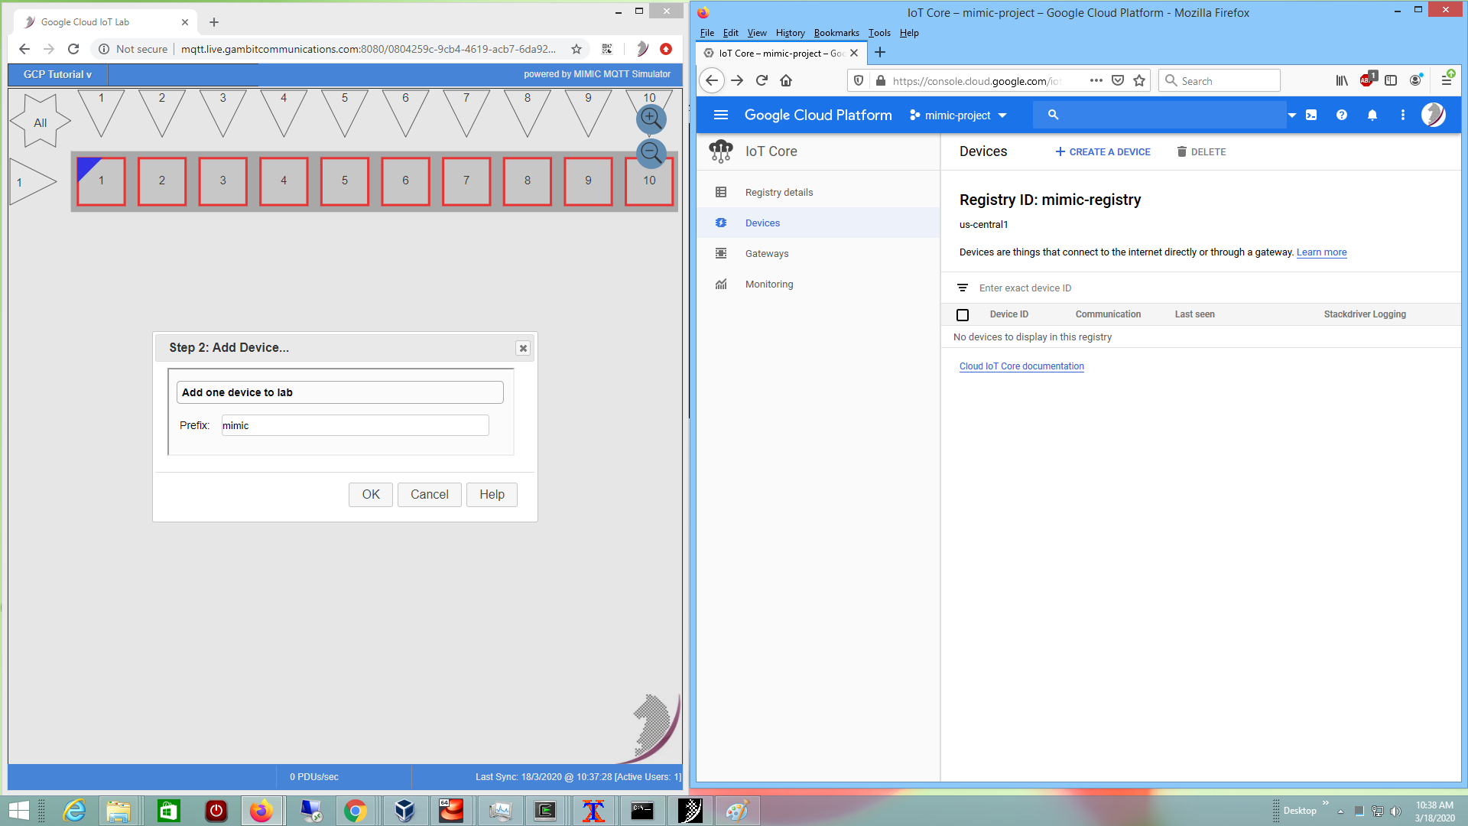Open Cloud Platform notifications bell
This screenshot has height=826, width=1468.
[x=1372, y=115]
